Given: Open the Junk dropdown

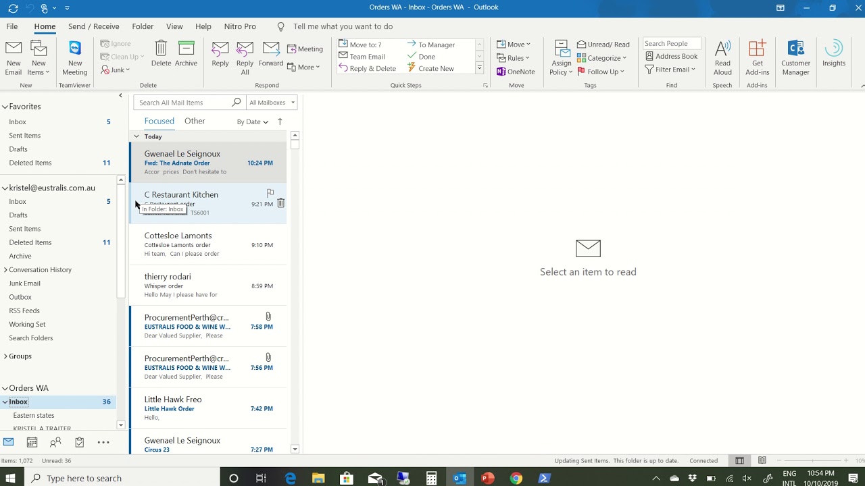Looking at the screenshot, I should (115, 70).
